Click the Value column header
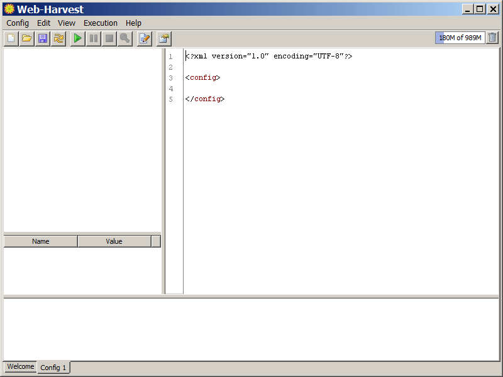The width and height of the screenshot is (503, 377). point(114,241)
